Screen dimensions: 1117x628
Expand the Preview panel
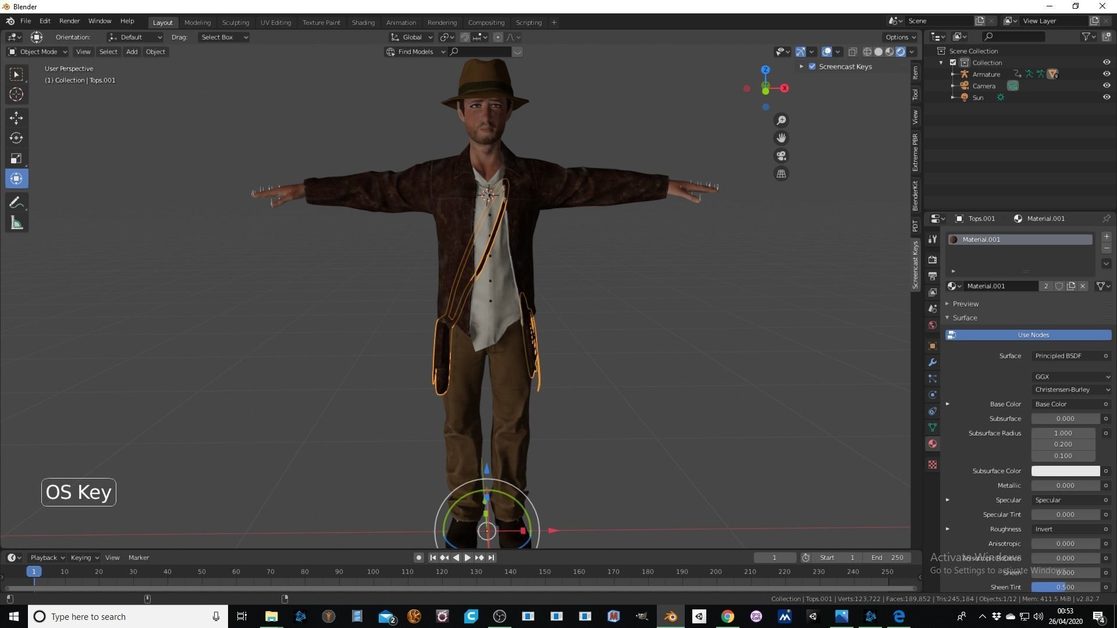coord(965,304)
